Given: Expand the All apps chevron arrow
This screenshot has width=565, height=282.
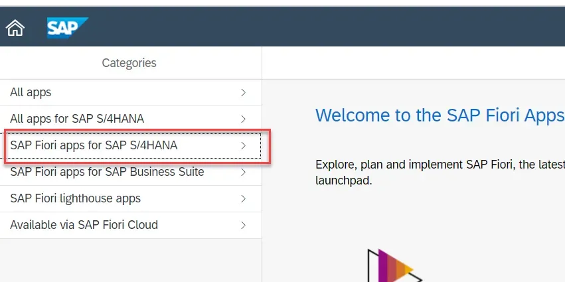Looking at the screenshot, I should [x=244, y=92].
